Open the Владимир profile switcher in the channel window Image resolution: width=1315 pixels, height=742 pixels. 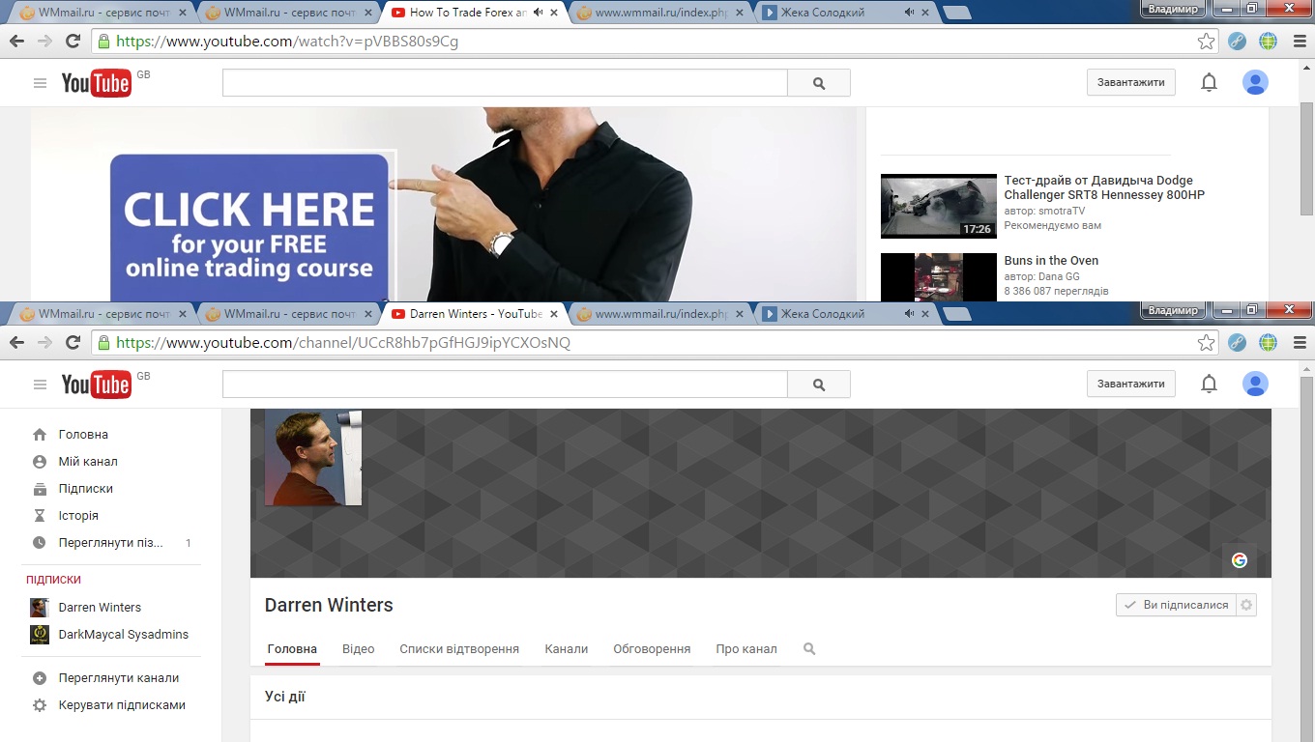tap(1173, 311)
